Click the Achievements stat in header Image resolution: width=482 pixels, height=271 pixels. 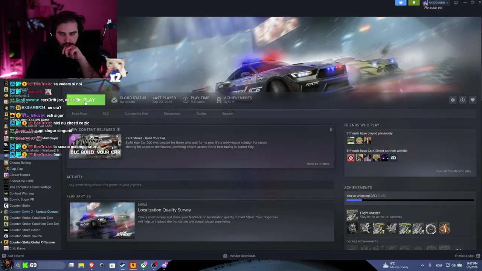pos(234,99)
